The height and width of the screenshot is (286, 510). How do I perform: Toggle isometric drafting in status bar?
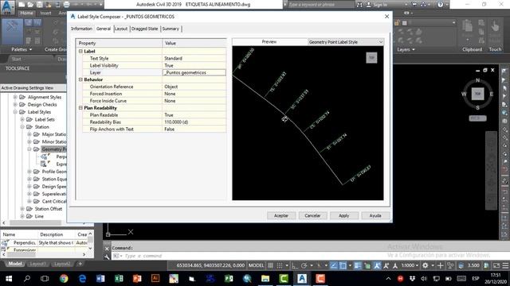(x=319, y=265)
